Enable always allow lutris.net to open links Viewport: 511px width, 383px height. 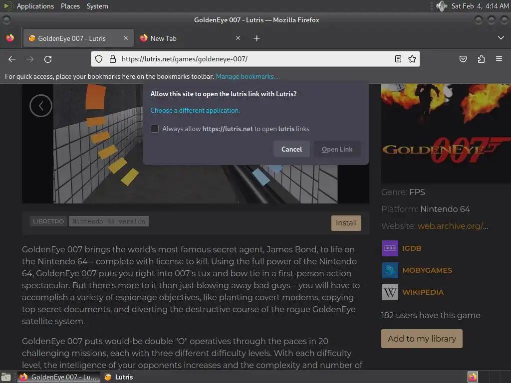pyautogui.click(x=155, y=129)
